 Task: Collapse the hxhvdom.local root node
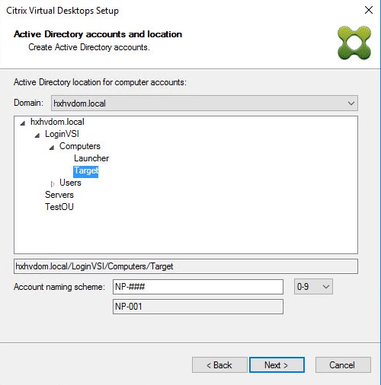click(x=23, y=123)
